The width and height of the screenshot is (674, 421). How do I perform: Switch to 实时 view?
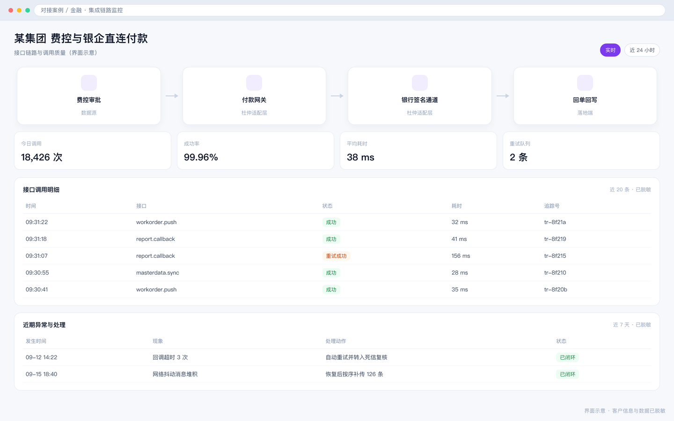(610, 50)
